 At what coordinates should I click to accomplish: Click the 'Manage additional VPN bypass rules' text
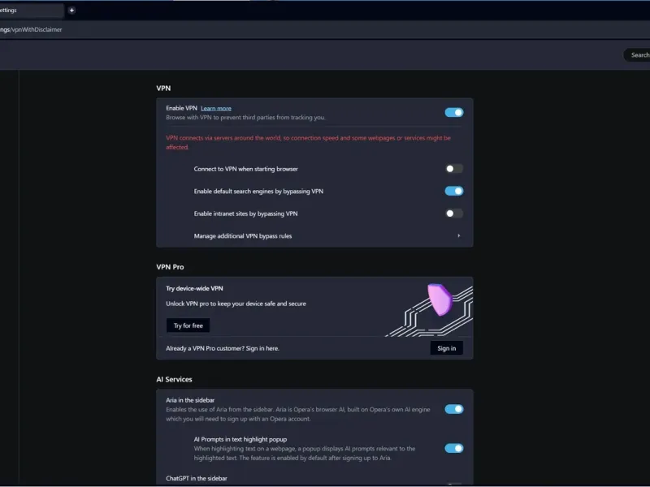tap(242, 236)
